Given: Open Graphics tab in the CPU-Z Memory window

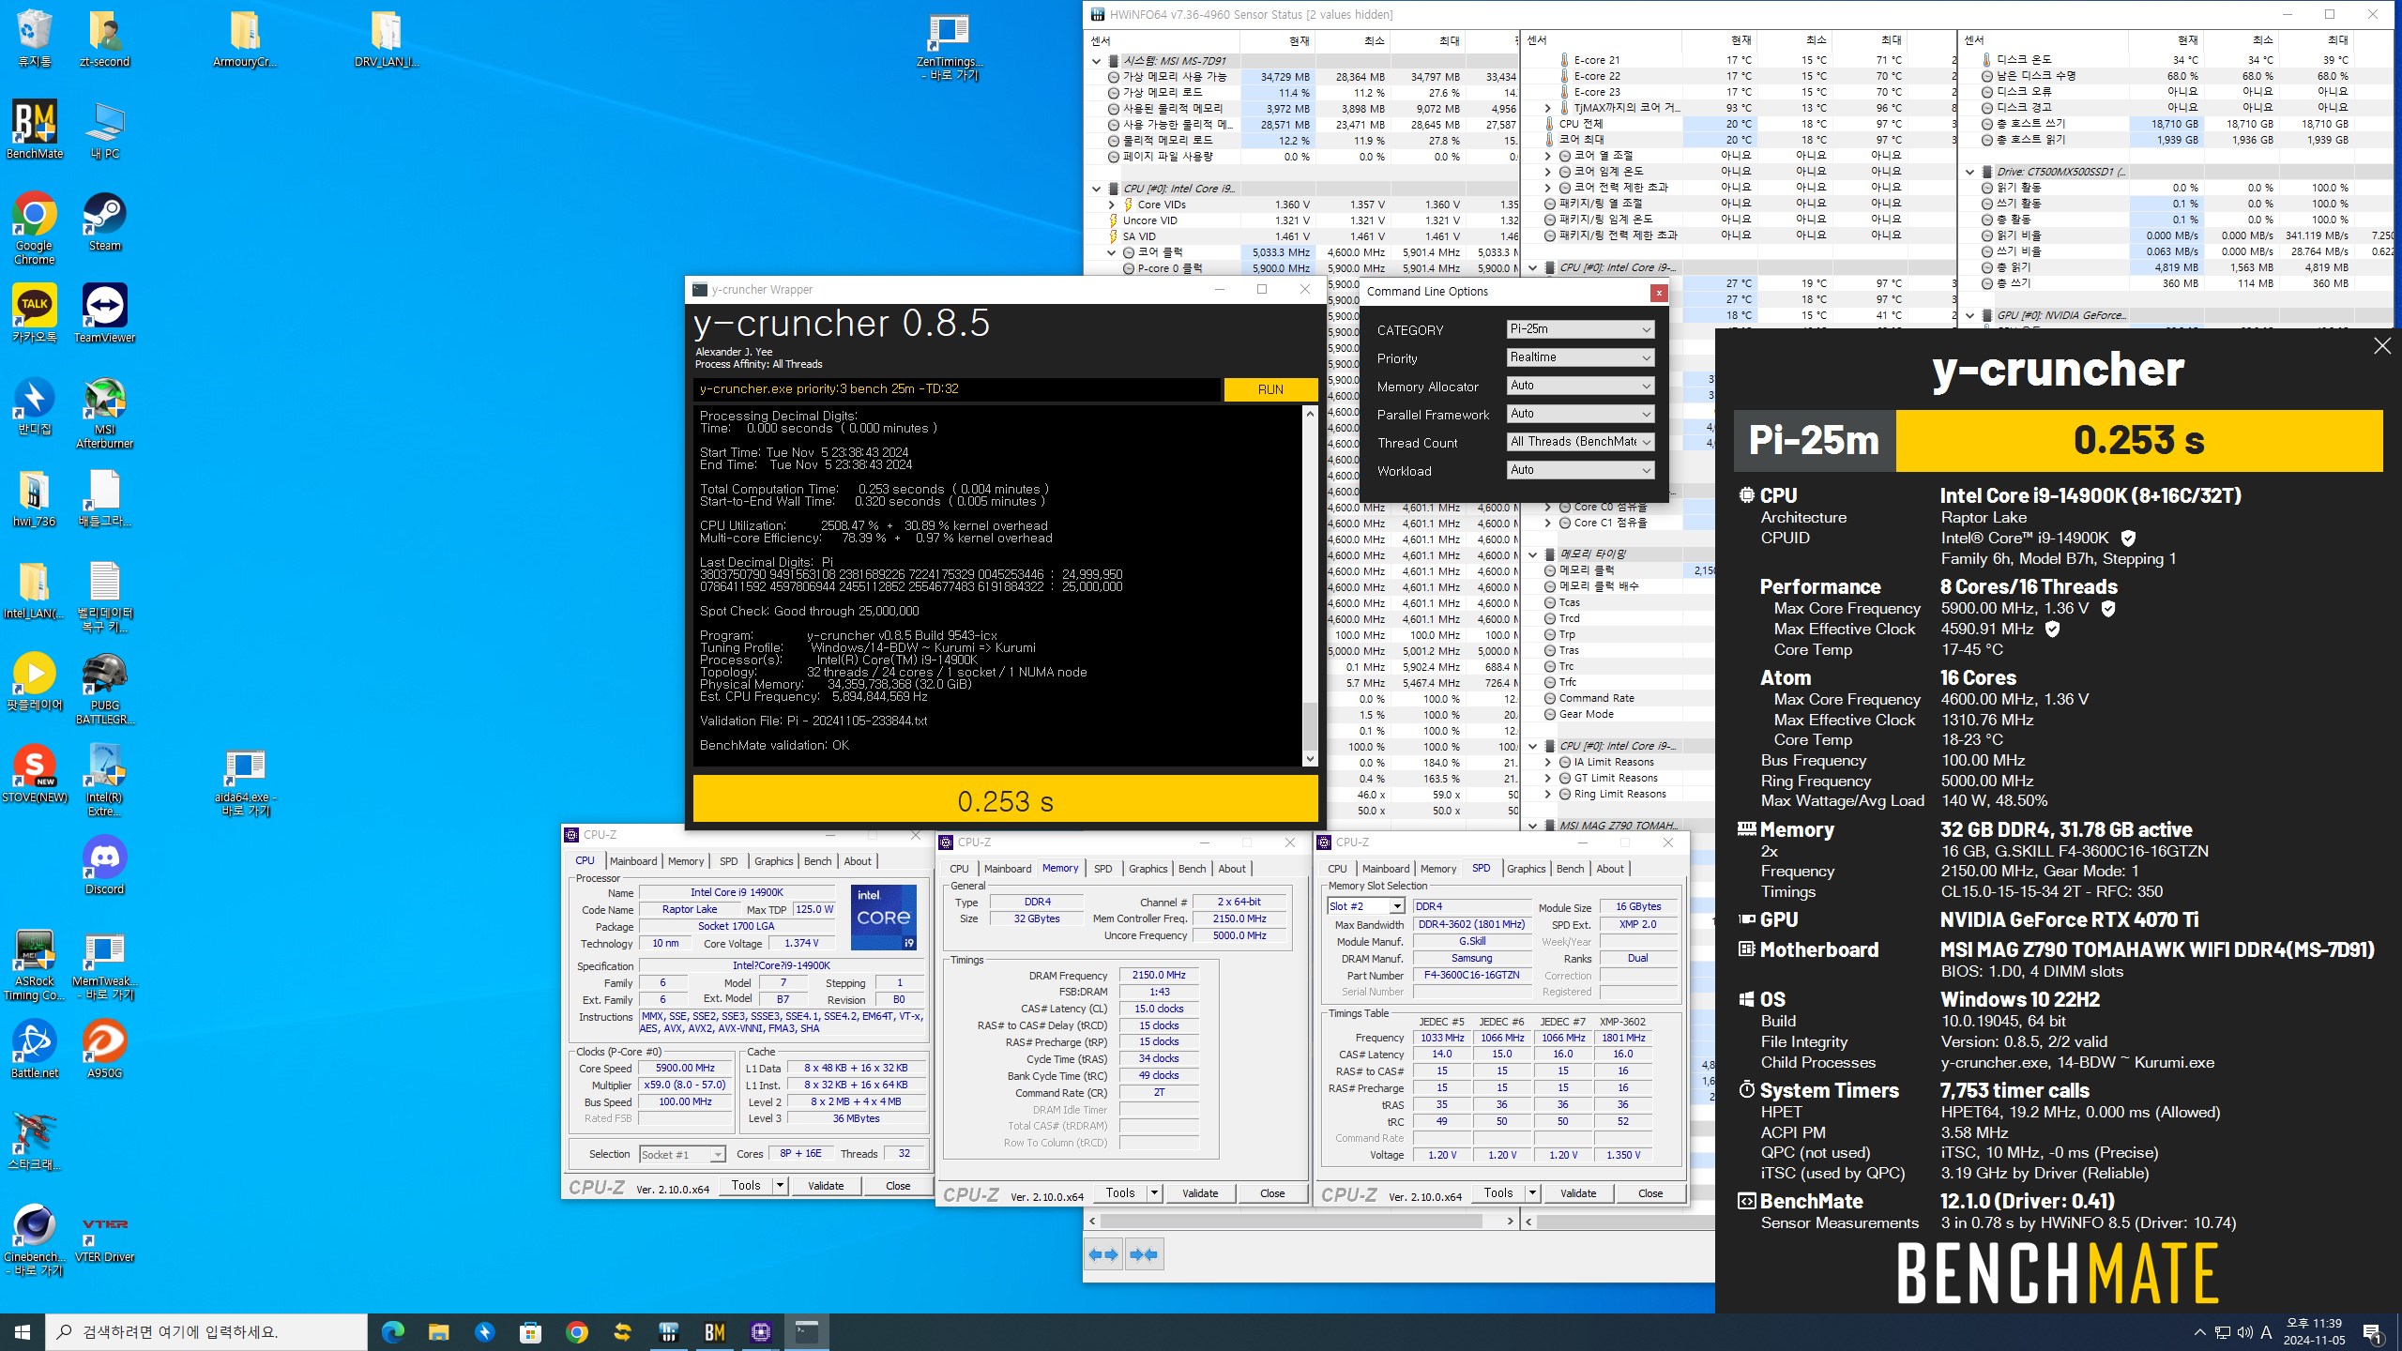Looking at the screenshot, I should pos(1148,869).
